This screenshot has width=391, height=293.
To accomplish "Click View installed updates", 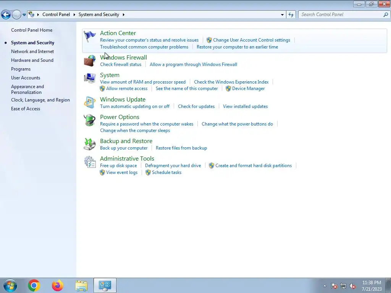I will click(x=246, y=106).
